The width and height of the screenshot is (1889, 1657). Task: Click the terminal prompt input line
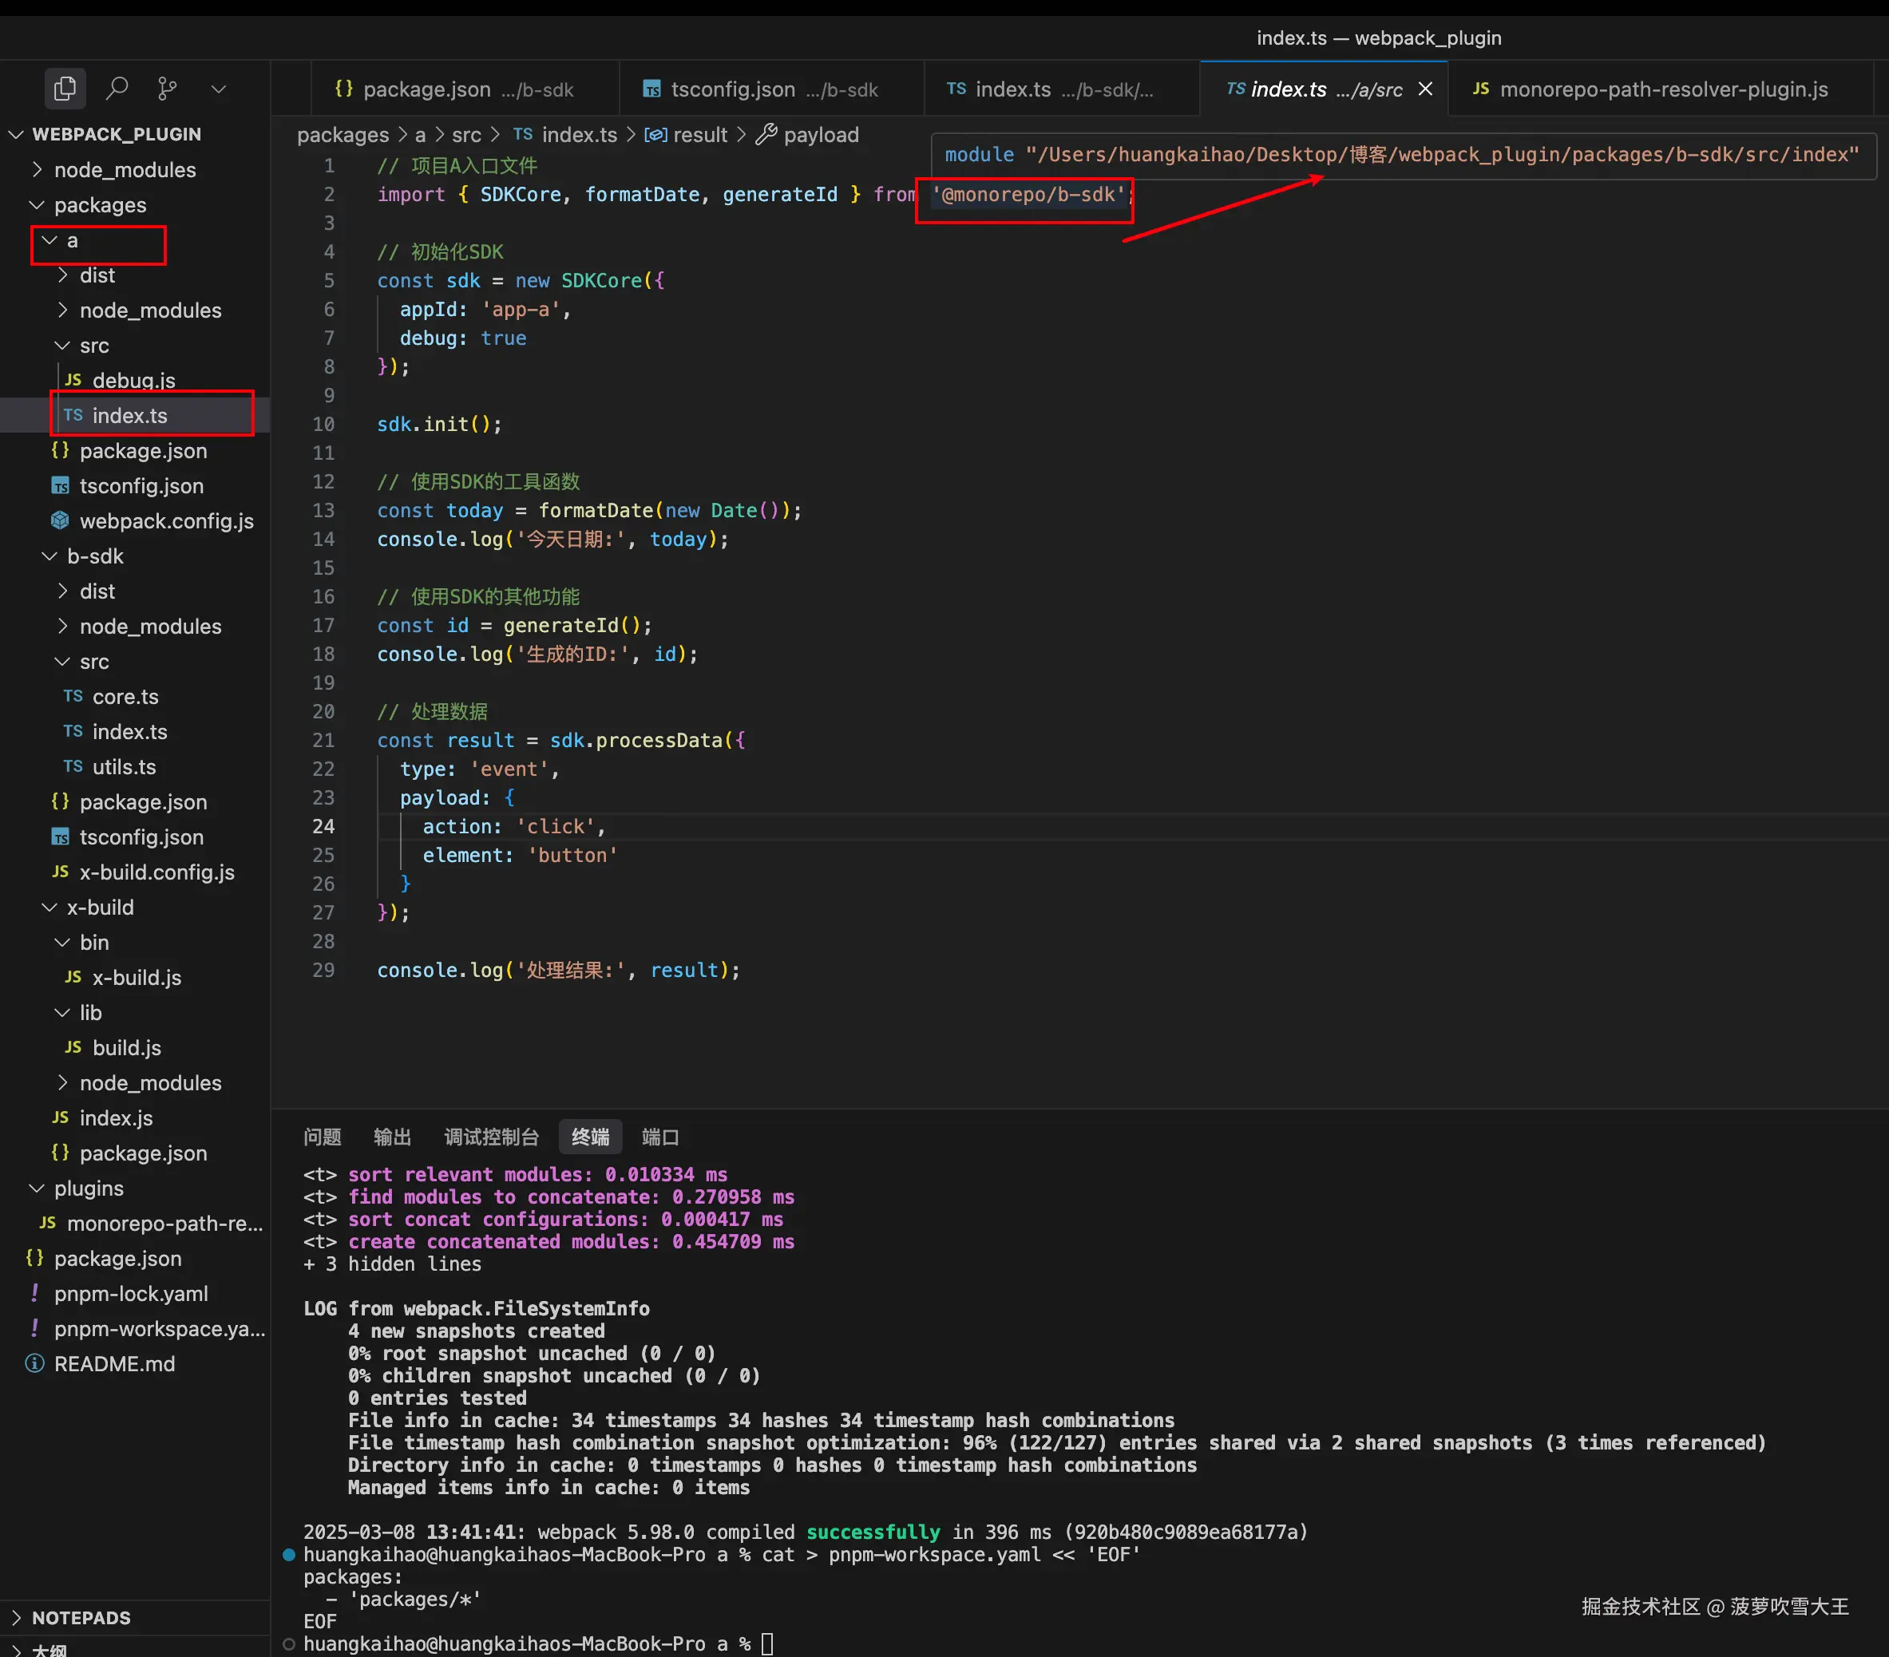(x=767, y=1644)
